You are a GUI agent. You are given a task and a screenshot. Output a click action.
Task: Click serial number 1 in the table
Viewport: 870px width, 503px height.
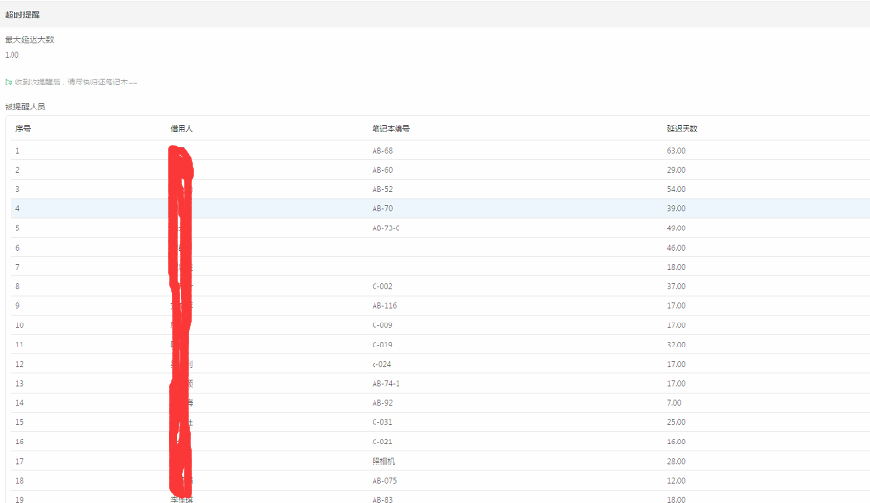click(x=17, y=151)
